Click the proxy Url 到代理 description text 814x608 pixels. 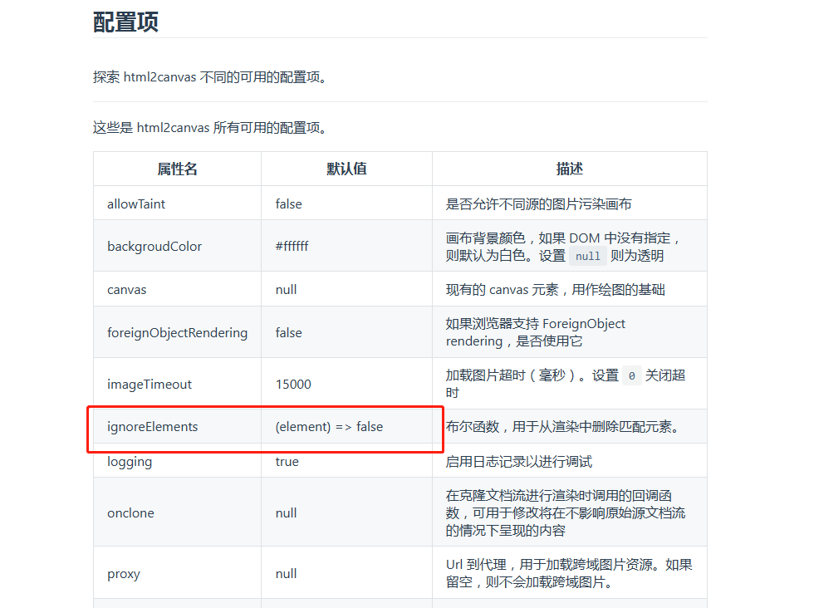(x=569, y=573)
